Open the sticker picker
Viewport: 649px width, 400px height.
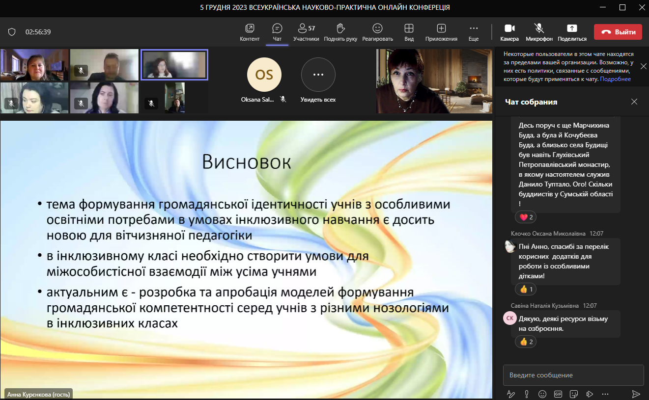(x=574, y=394)
